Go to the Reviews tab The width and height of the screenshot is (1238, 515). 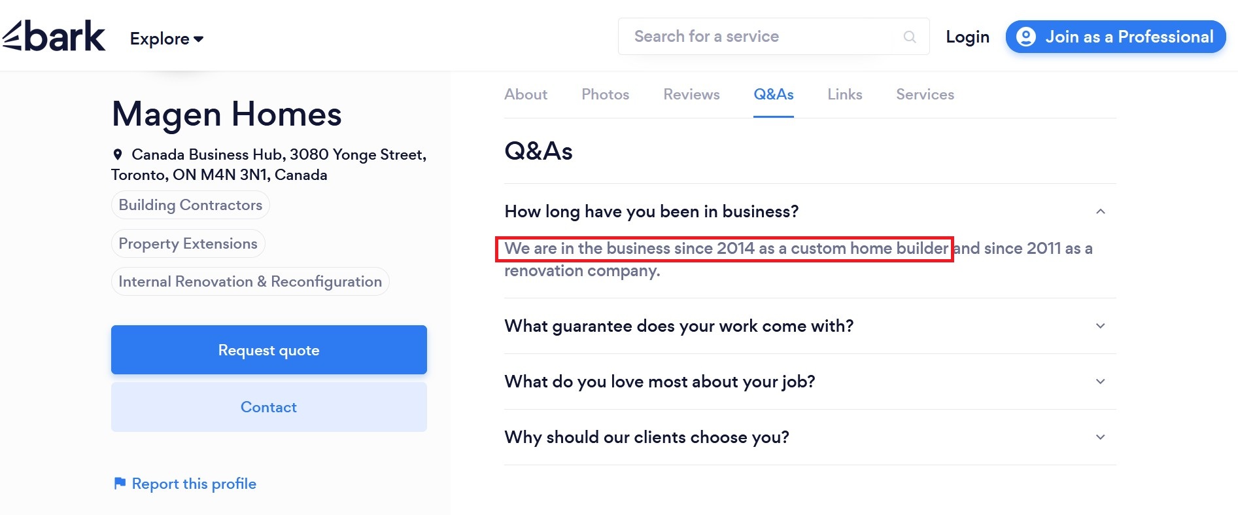691,94
